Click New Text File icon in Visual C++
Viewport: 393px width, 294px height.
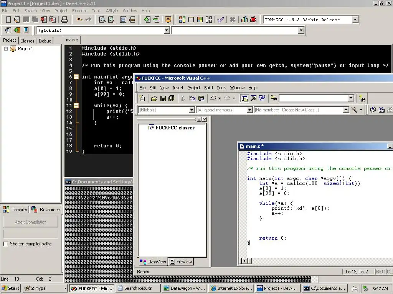click(142, 98)
